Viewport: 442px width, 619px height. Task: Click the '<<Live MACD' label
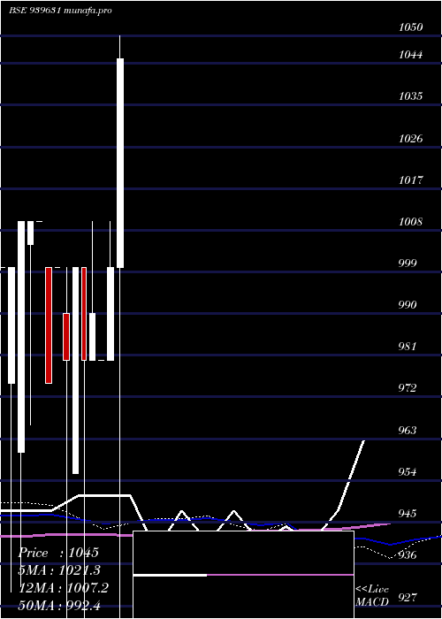click(372, 596)
